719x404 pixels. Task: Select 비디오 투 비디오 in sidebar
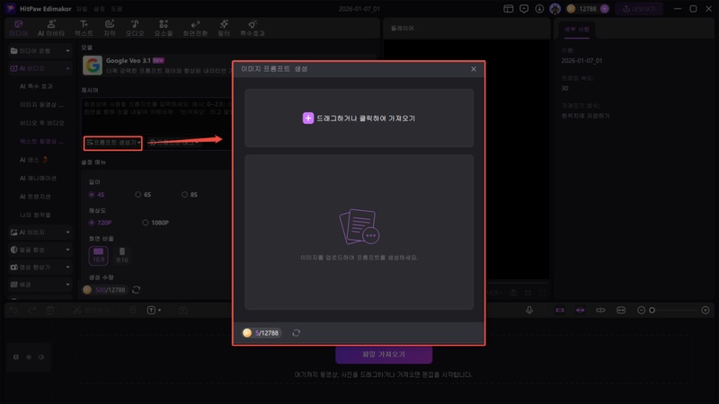(x=41, y=123)
